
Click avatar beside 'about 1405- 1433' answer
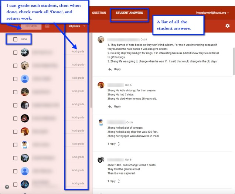coord(101,160)
